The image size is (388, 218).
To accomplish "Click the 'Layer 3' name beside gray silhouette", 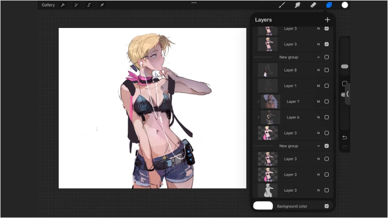I will [290, 190].
